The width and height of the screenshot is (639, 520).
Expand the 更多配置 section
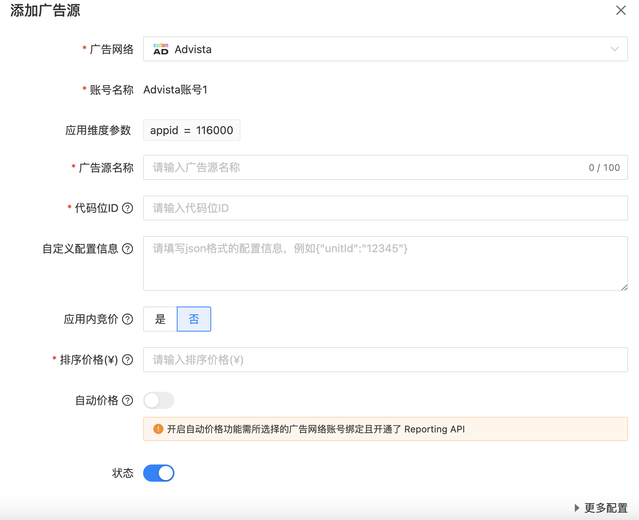coord(601,508)
